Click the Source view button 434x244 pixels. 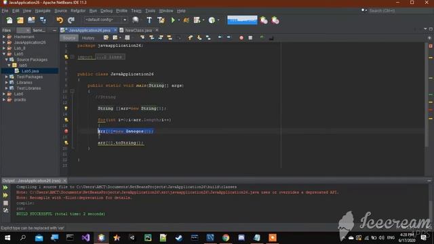[69, 38]
